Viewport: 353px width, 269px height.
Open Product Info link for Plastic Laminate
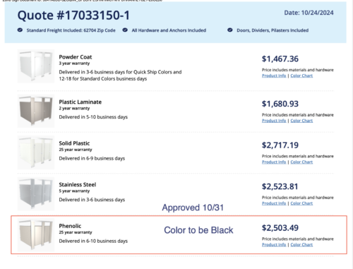[x=274, y=121]
